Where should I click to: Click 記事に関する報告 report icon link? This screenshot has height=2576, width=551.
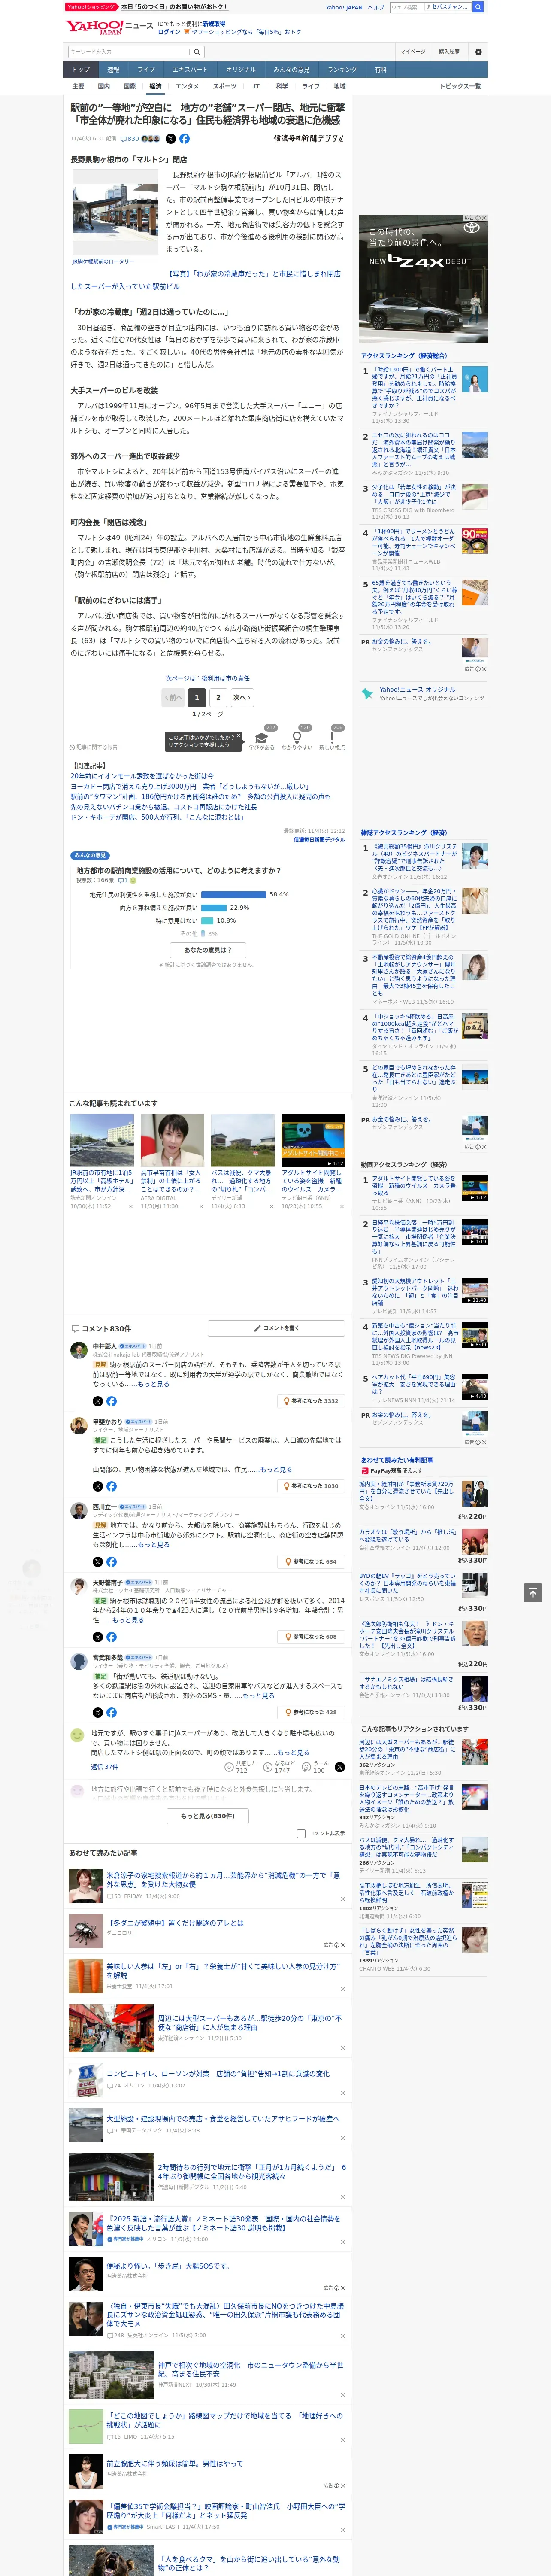(x=94, y=747)
